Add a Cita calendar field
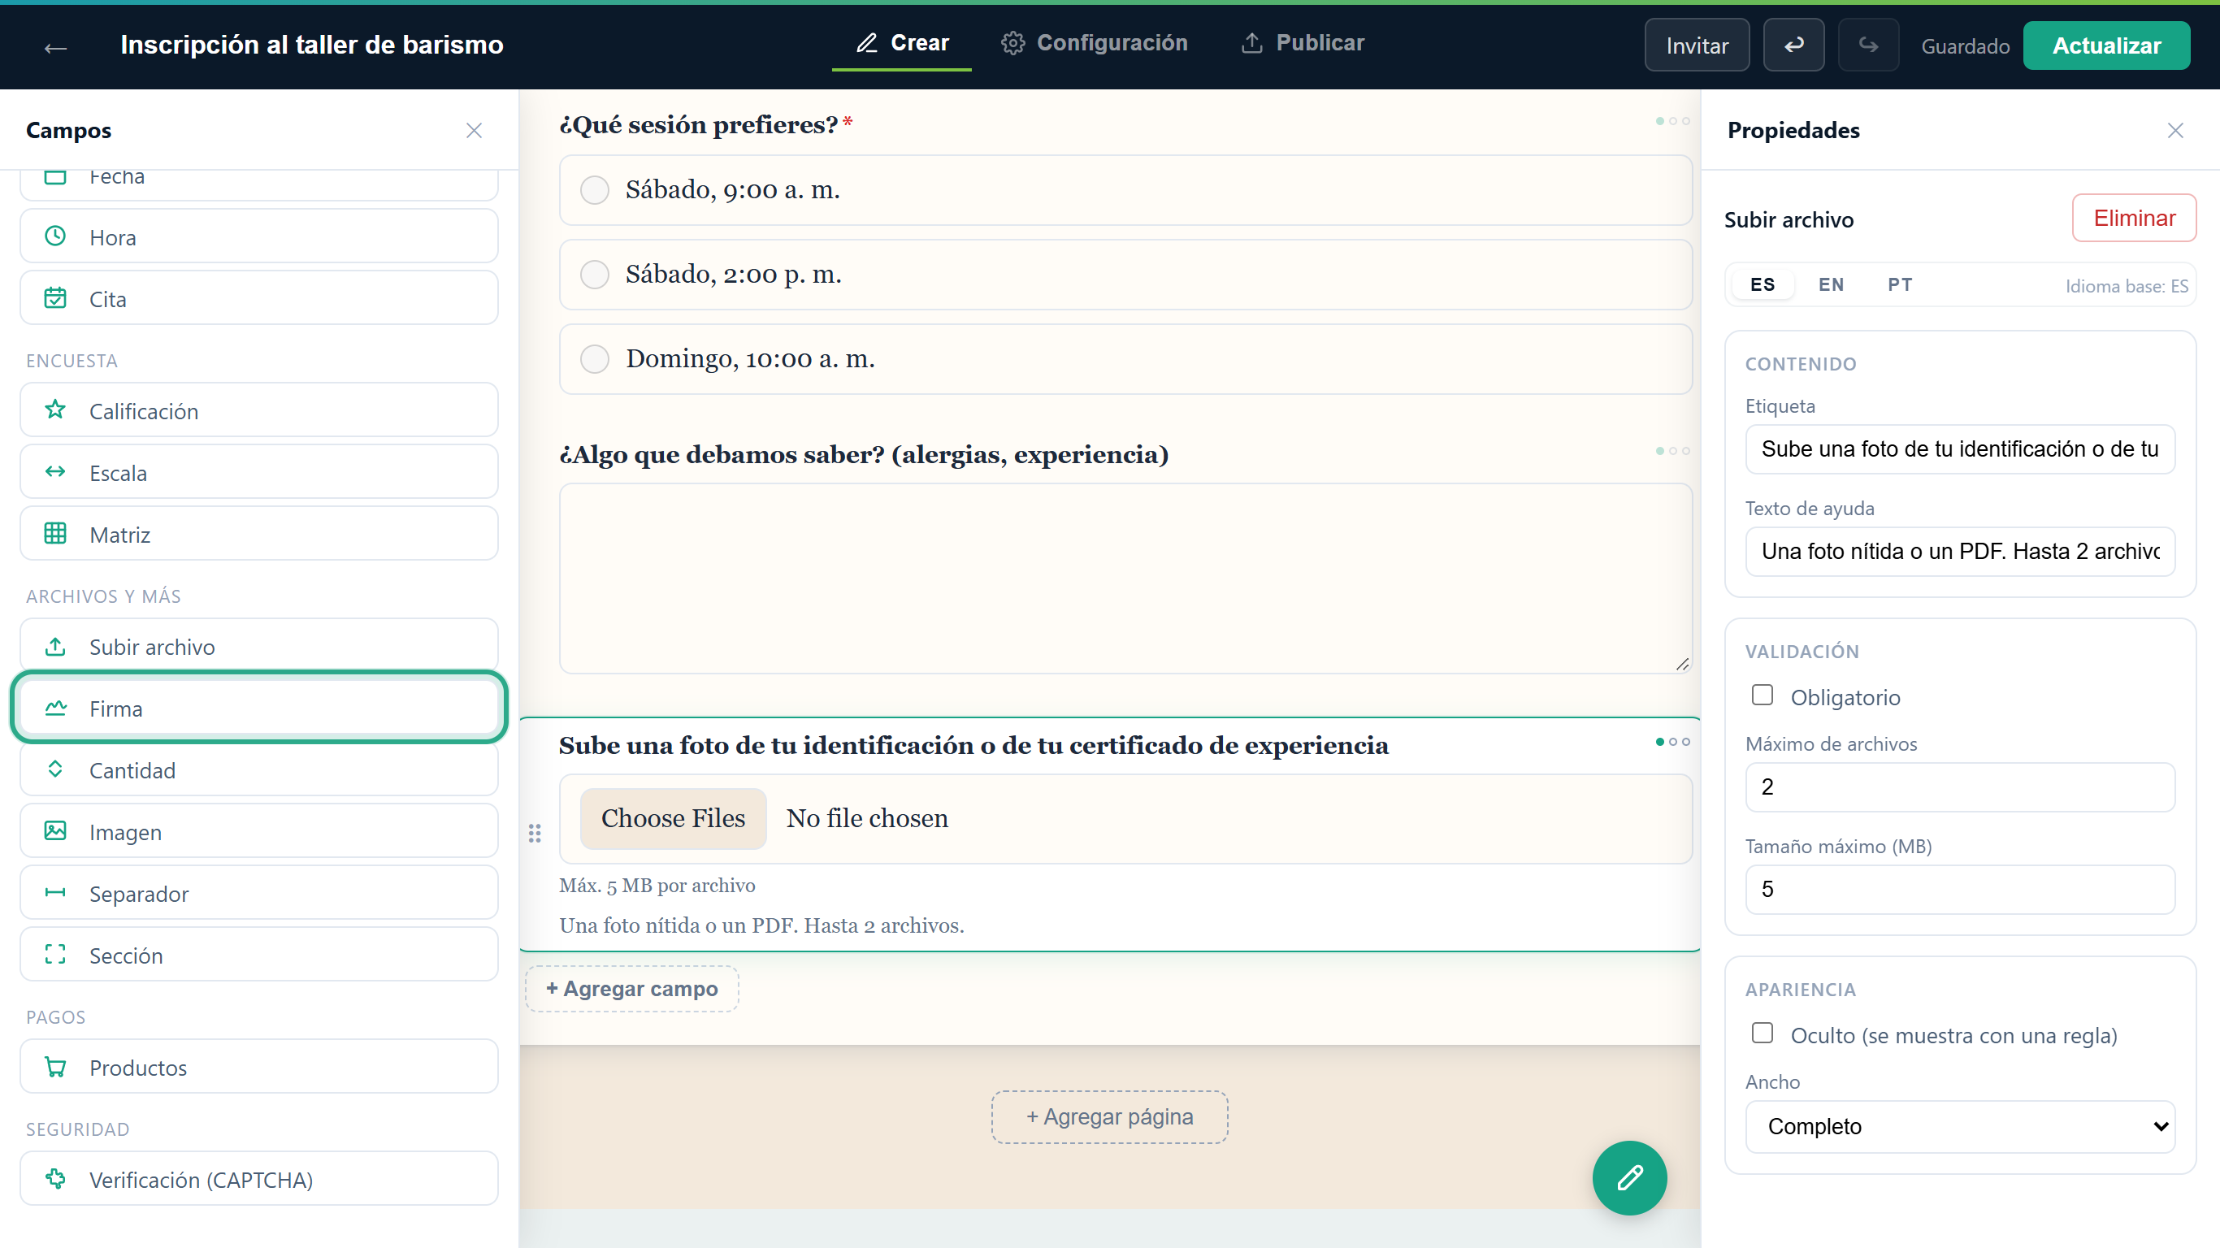 pos(258,298)
